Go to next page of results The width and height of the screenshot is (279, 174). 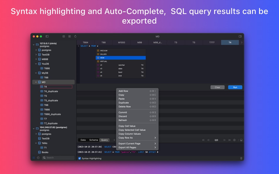[x=224, y=140]
